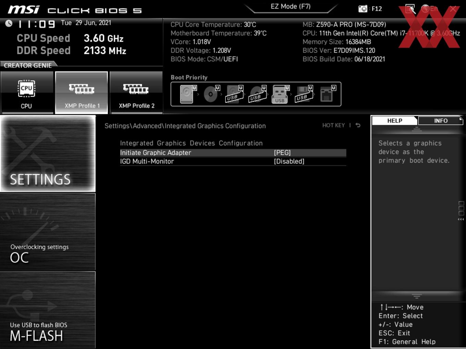Click the help panel side collapse handle
This screenshot has height=349, width=466.
pos(461,211)
